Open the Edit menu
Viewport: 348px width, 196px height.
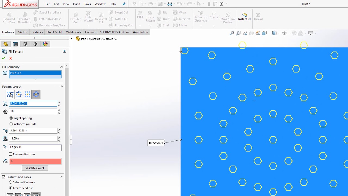tap(56, 4)
